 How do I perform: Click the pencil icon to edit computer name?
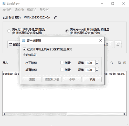[x=55, y=17]
